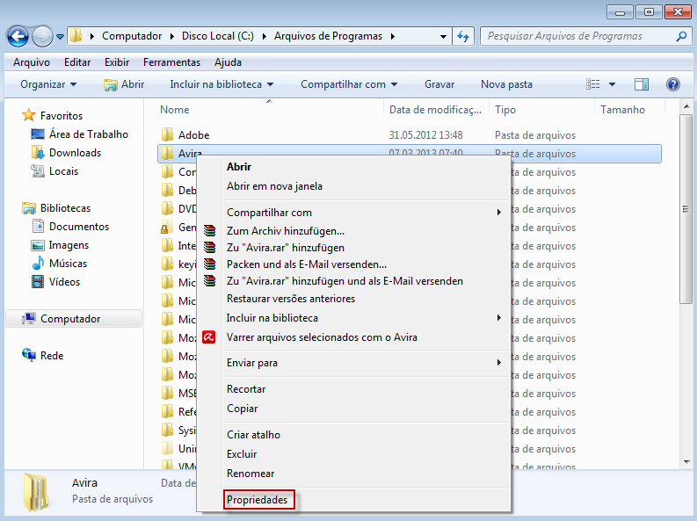The height and width of the screenshot is (521, 697).
Task: Open the recent pages history arrow
Action: coord(61,37)
